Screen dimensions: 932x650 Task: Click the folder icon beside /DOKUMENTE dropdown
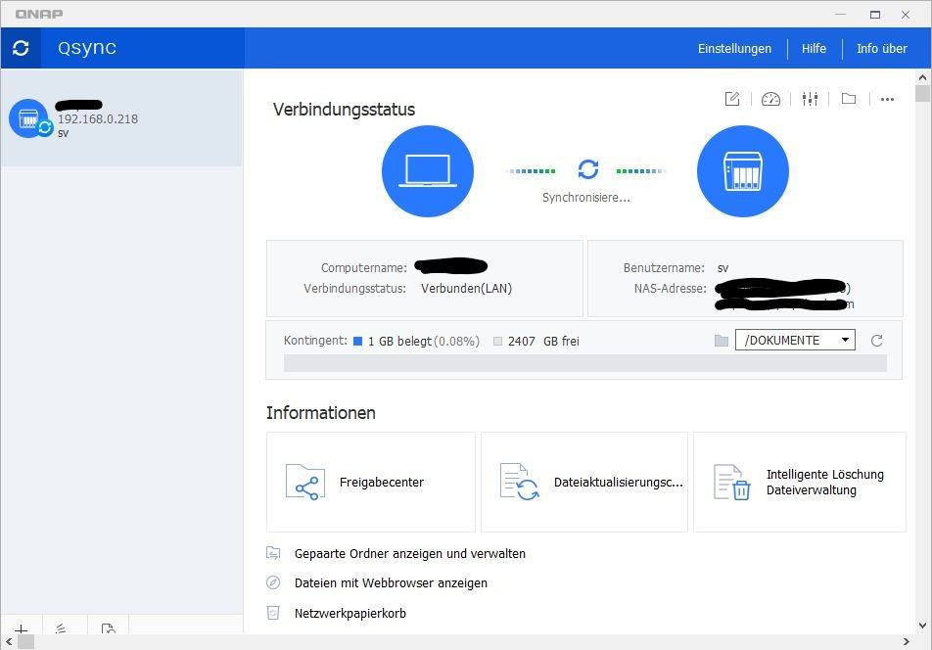721,341
